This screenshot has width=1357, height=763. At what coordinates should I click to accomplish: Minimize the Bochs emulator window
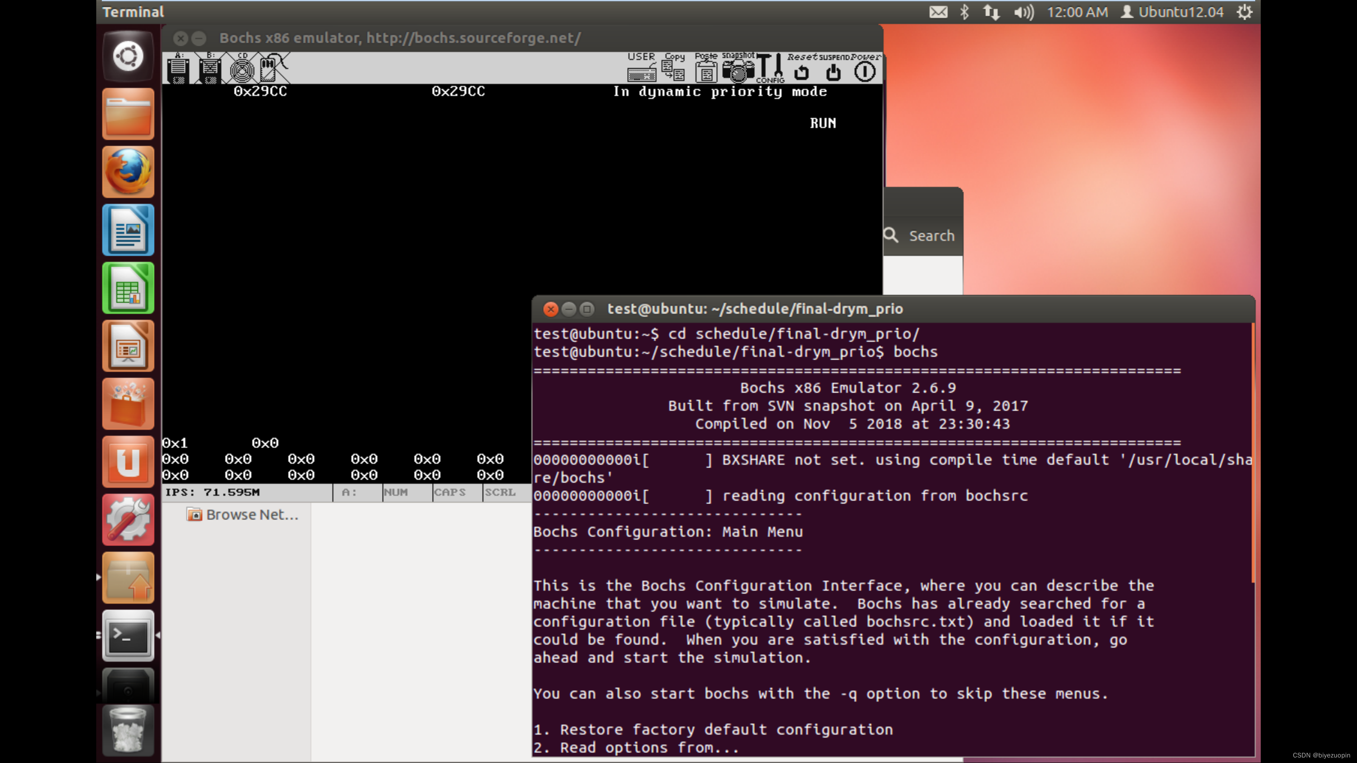198,38
